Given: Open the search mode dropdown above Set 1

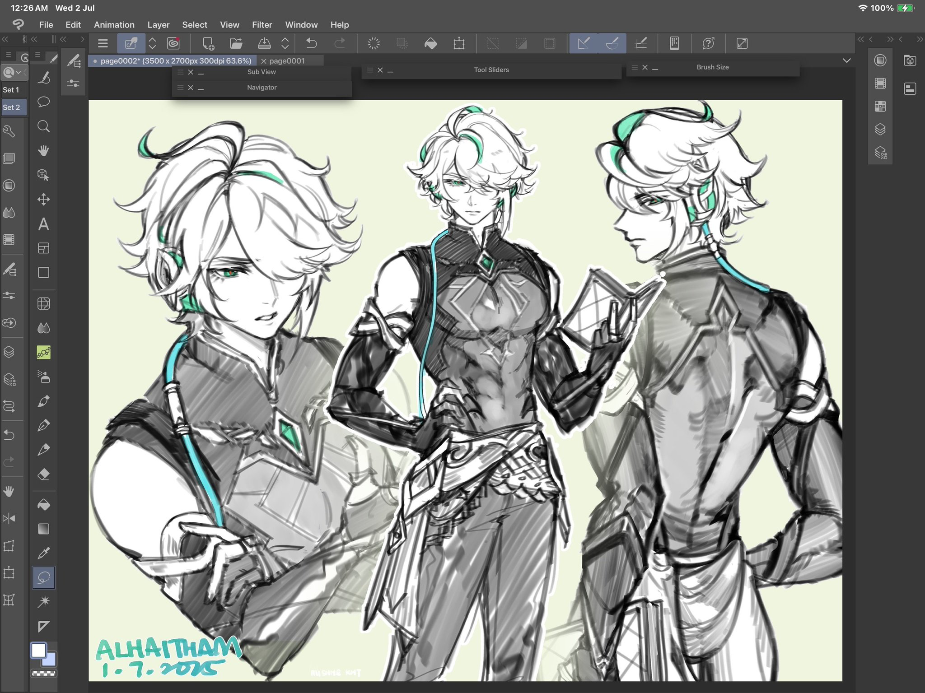Looking at the screenshot, I should (14, 72).
